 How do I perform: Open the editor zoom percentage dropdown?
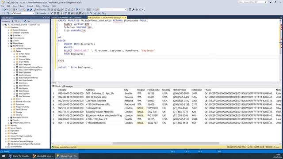[59, 83]
